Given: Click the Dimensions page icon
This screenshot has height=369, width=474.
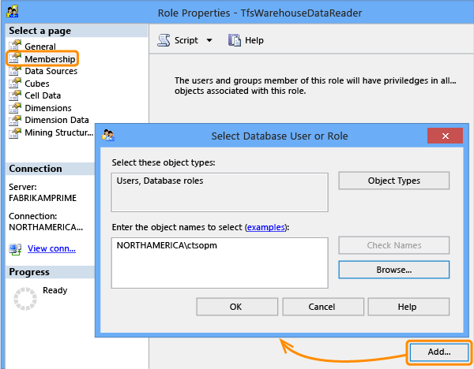Looking at the screenshot, I should tap(15, 107).
